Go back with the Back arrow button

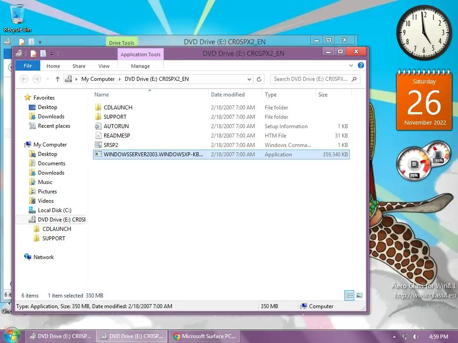pyautogui.click(x=24, y=79)
